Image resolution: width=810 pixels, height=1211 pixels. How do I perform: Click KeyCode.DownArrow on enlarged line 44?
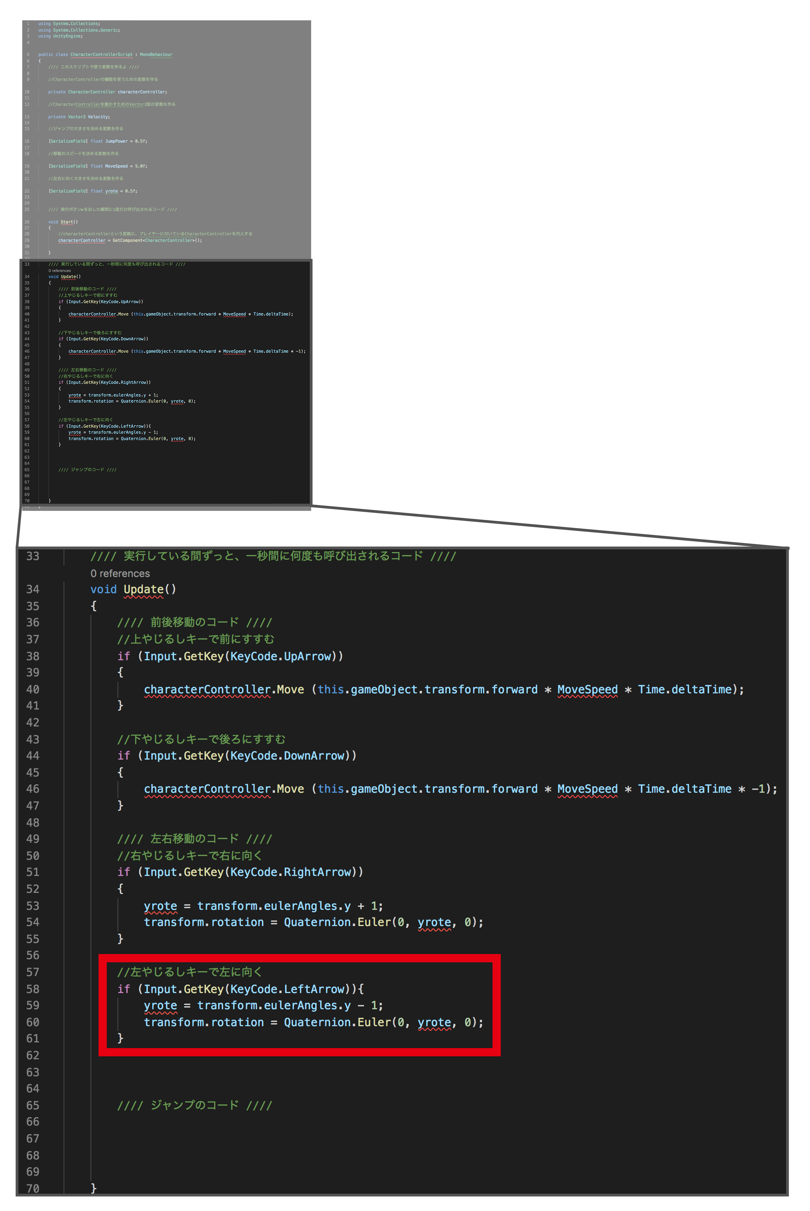(x=288, y=755)
